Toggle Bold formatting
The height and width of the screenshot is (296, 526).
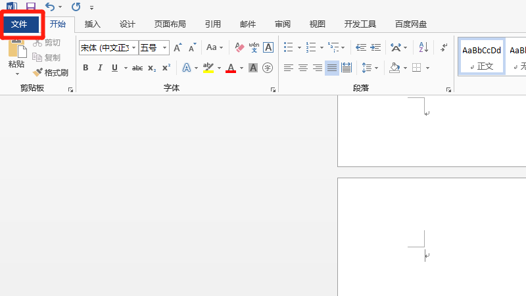pos(85,68)
